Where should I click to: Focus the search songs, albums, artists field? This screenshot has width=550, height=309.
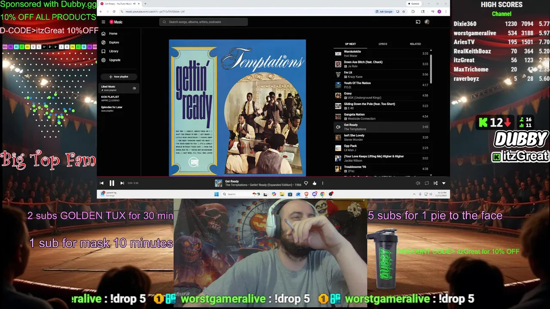[x=203, y=22]
